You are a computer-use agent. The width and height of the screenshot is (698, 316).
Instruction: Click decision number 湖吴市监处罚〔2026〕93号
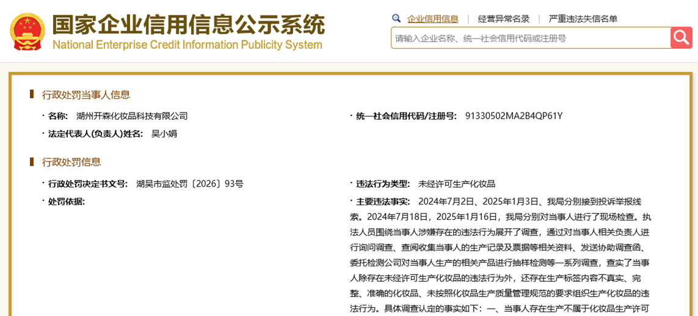click(x=189, y=184)
